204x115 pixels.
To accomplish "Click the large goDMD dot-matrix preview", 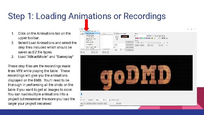I will pos(137,73).
